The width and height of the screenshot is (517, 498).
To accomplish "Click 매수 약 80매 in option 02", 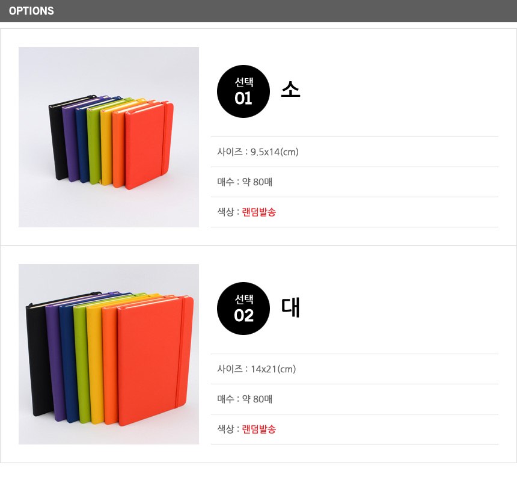I will [245, 399].
